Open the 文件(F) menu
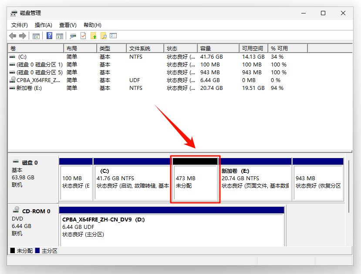 click(x=20, y=25)
